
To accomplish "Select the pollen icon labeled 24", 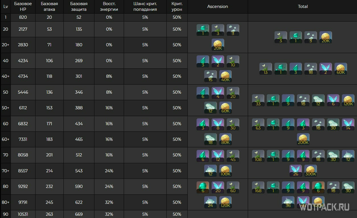I will coord(211,202).
